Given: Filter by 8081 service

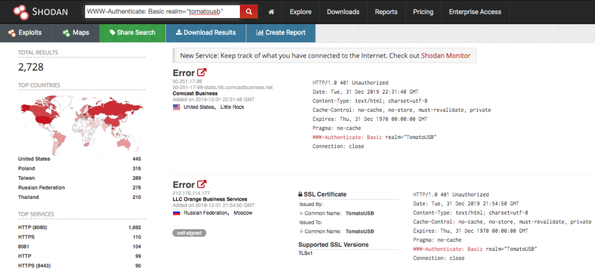Looking at the screenshot, I should 23,247.
